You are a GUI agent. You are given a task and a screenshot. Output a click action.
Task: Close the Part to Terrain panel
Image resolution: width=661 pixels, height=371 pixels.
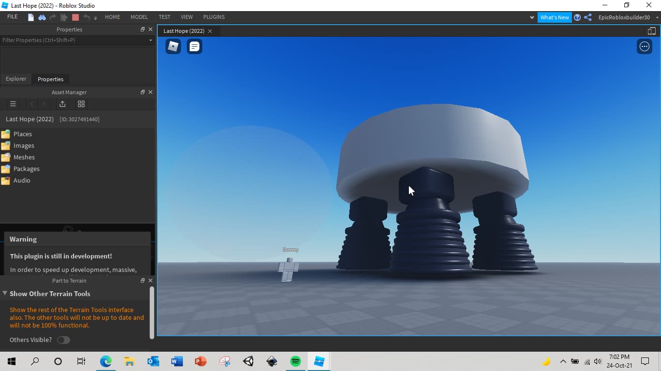tap(150, 280)
